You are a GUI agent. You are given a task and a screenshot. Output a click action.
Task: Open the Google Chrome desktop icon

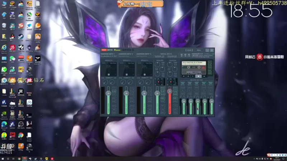tap(21, 135)
